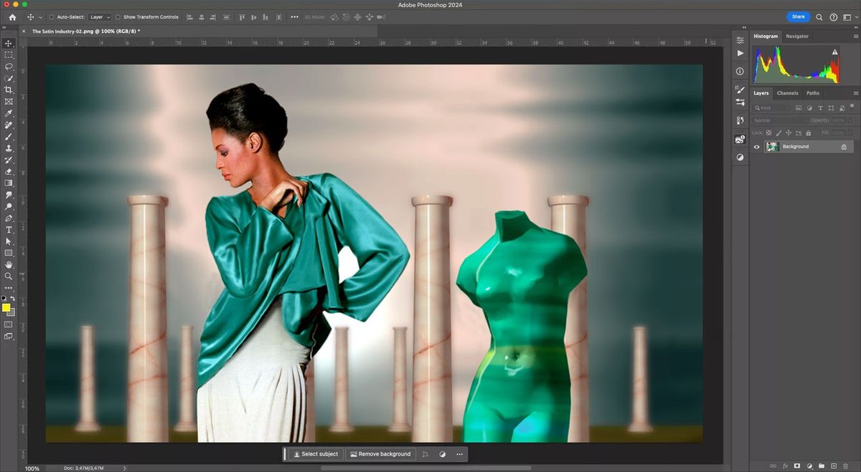Open the Layer selection dropdown beside Auto-Select
Image resolution: width=861 pixels, height=472 pixels.
tap(99, 16)
